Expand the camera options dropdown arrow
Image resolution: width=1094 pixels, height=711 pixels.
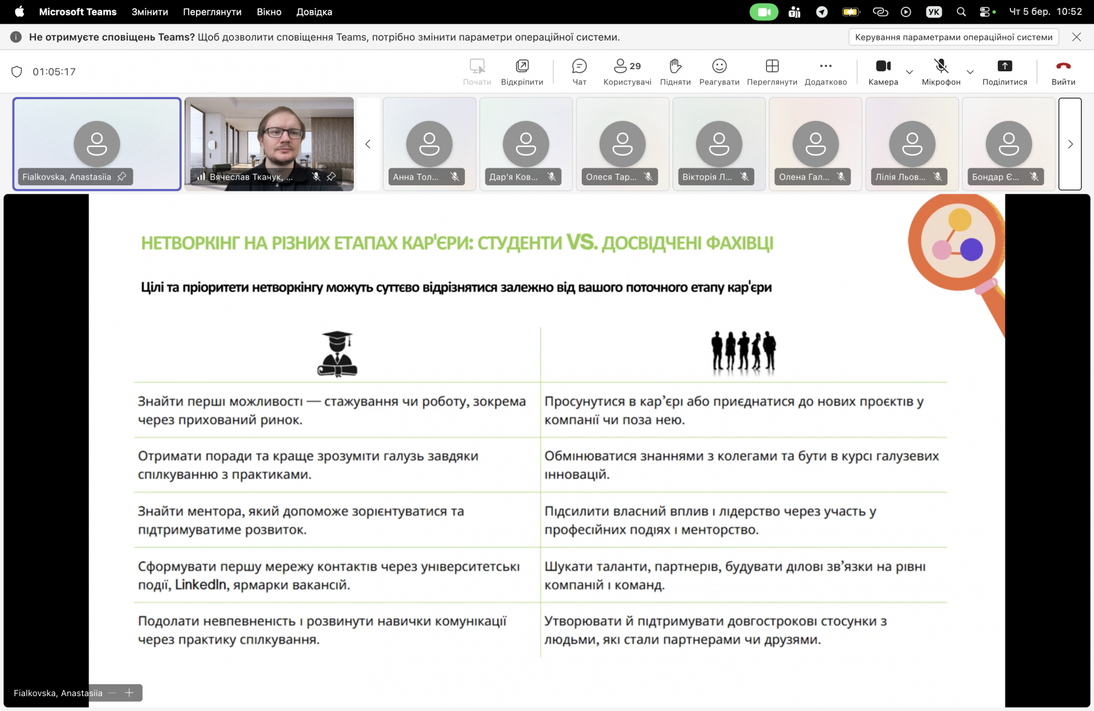pos(909,72)
